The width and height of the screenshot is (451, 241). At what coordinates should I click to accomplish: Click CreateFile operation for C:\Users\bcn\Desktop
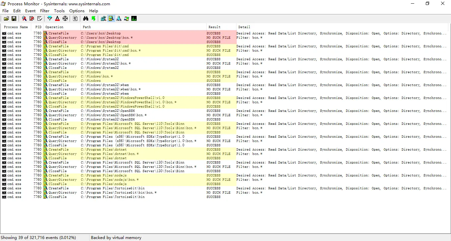59,33
